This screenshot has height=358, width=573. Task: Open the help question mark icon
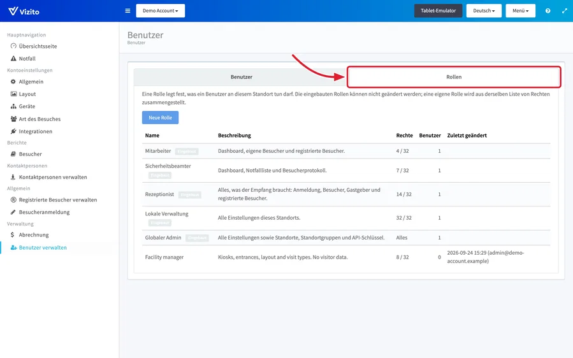tap(548, 11)
